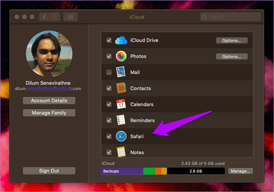The height and width of the screenshot is (192, 274).
Task: Show all preferences grid button
Action: click(71, 17)
